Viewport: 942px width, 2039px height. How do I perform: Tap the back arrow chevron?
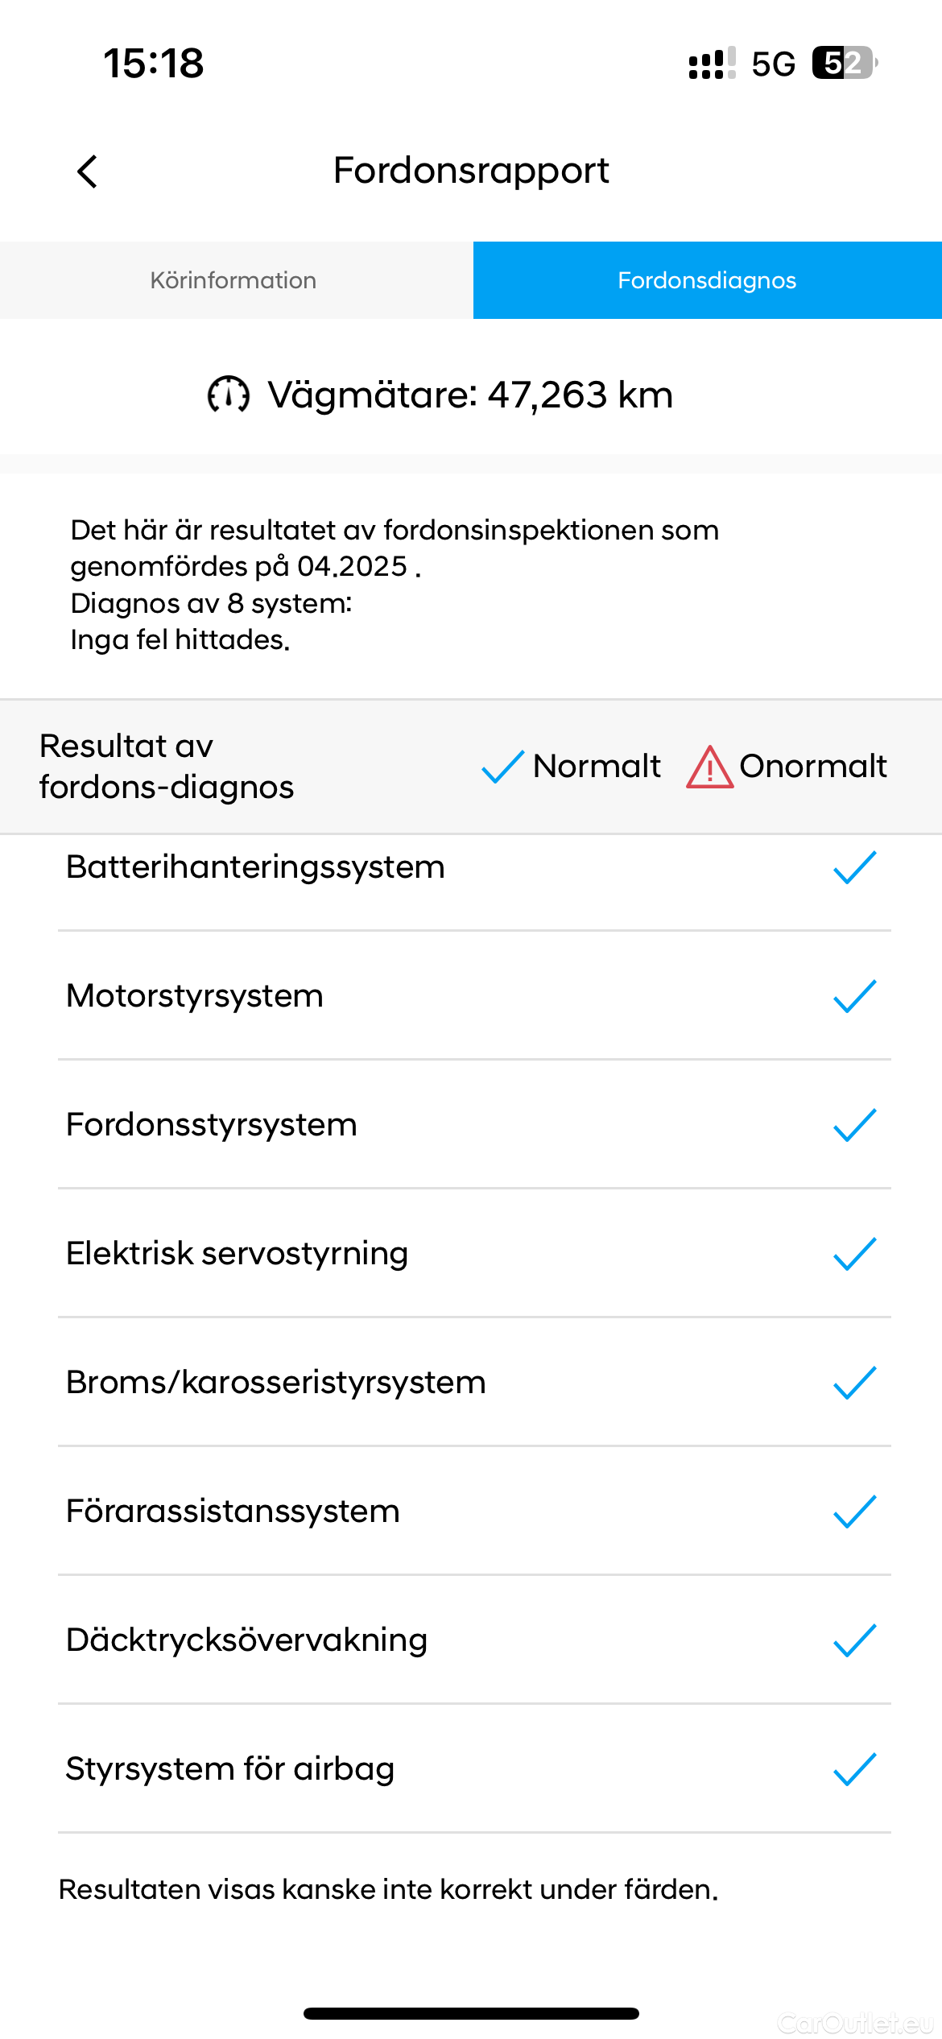(x=87, y=172)
